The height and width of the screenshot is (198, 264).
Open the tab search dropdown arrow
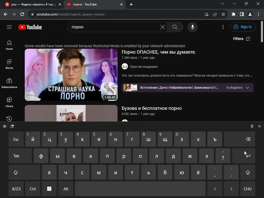point(222,4)
